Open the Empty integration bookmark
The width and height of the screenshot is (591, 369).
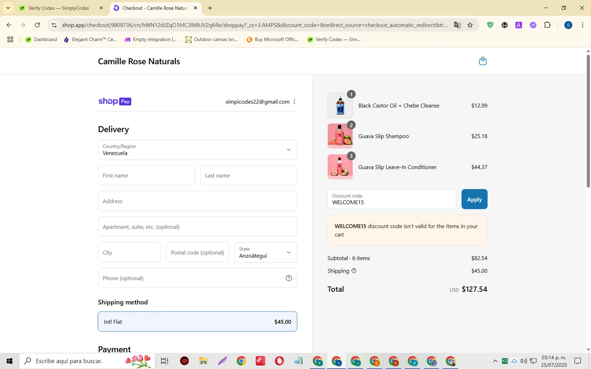tap(151, 39)
